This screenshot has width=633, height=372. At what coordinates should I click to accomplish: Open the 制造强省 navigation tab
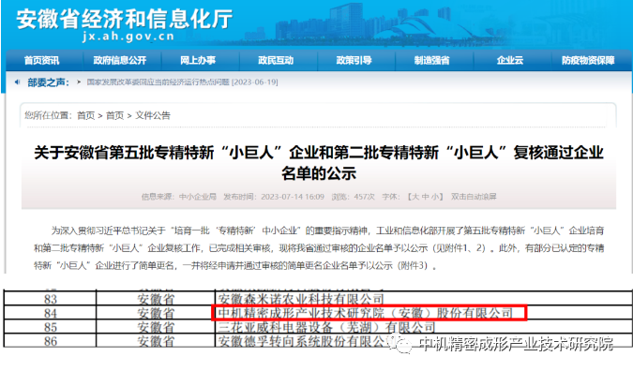click(x=431, y=61)
